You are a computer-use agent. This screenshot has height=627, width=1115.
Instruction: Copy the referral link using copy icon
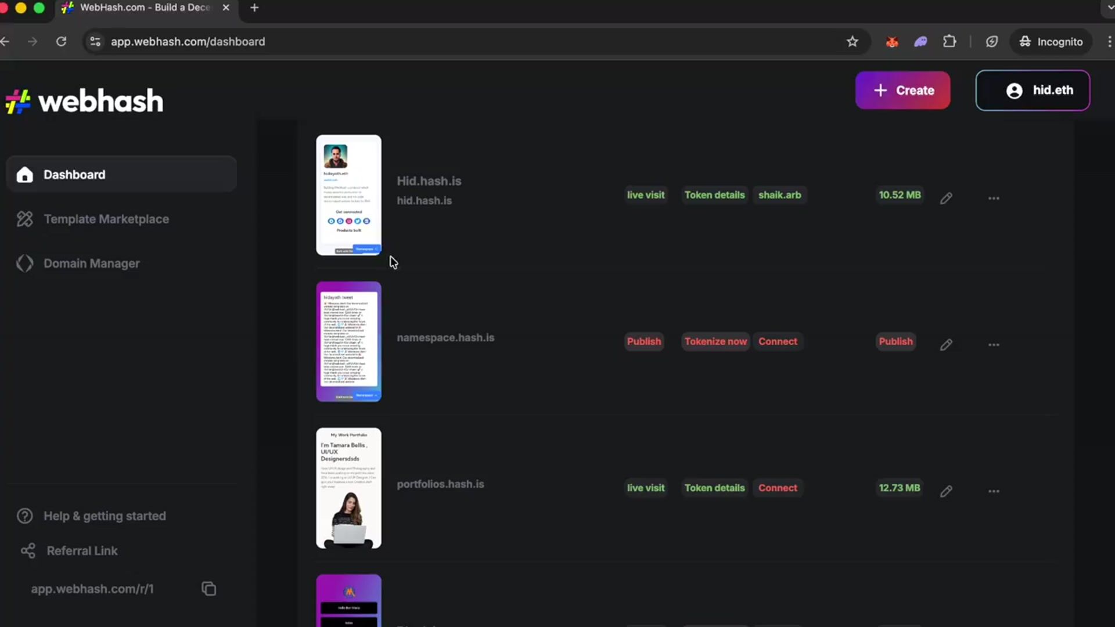coord(208,588)
